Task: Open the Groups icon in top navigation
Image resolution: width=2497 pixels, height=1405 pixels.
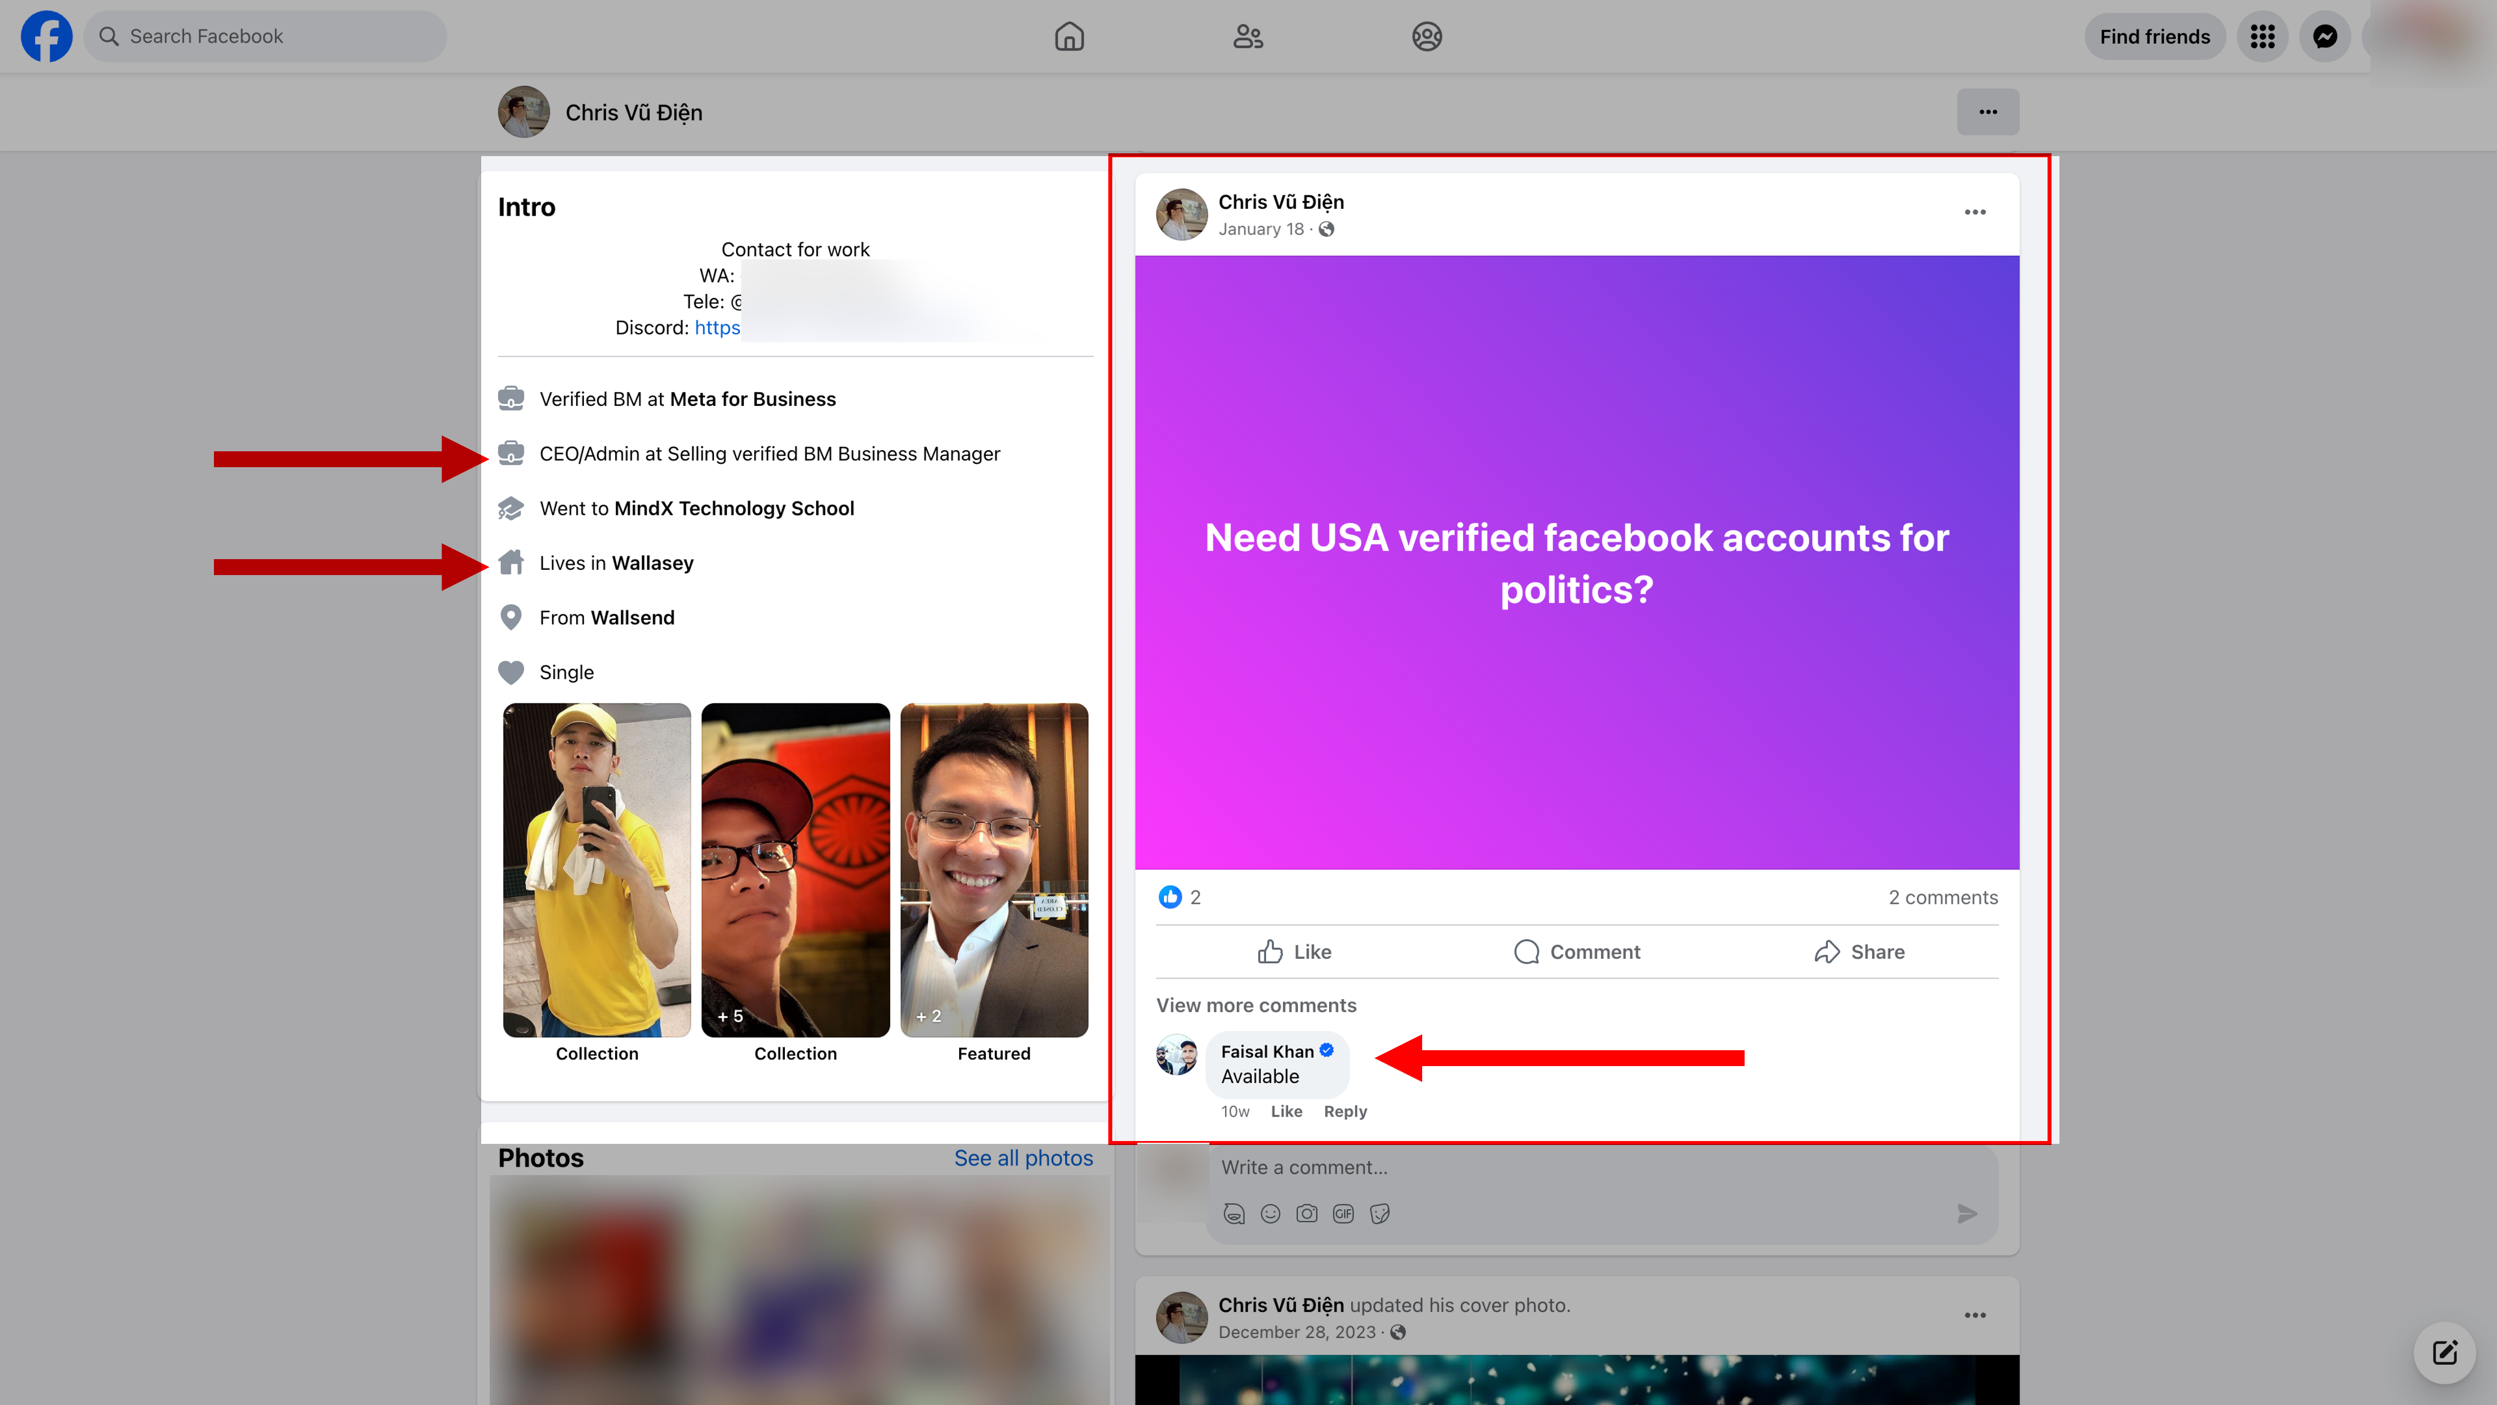Action: 1426,36
